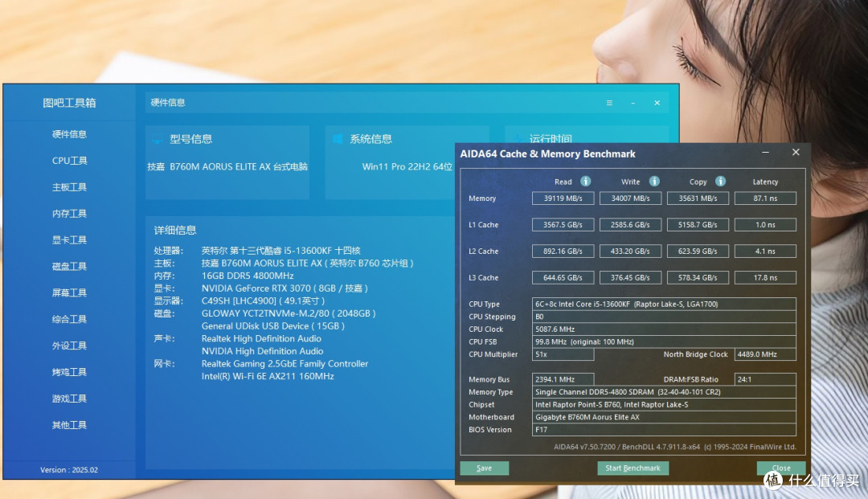
Task: Close the 图吧工具箱 window
Action: (x=657, y=103)
